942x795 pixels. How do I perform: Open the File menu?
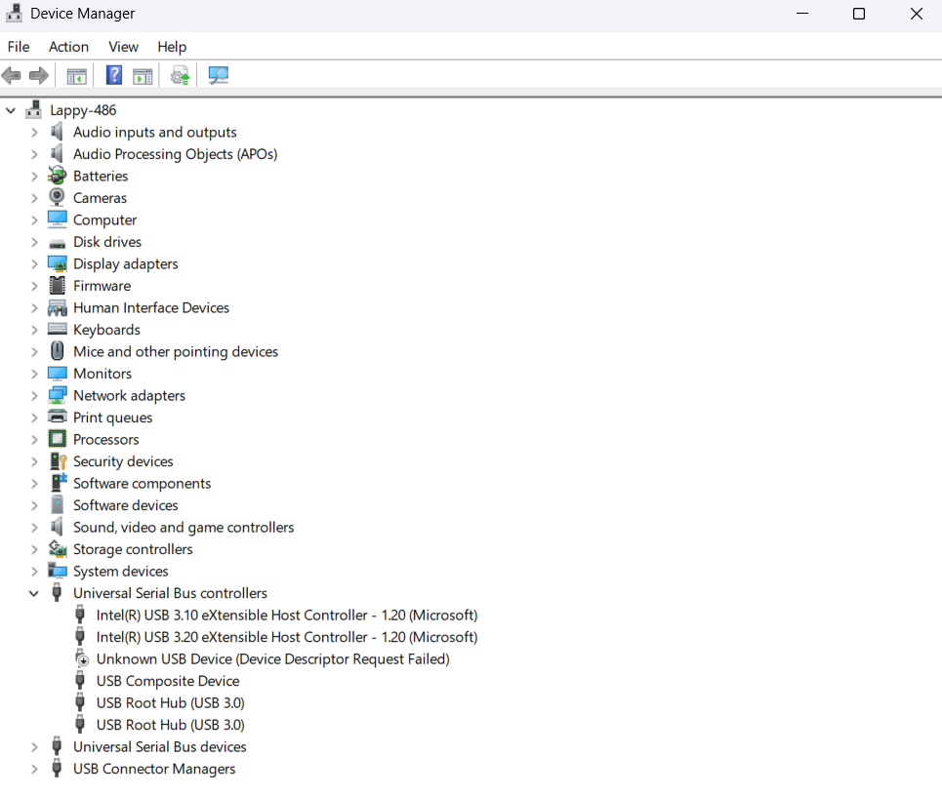click(x=19, y=47)
